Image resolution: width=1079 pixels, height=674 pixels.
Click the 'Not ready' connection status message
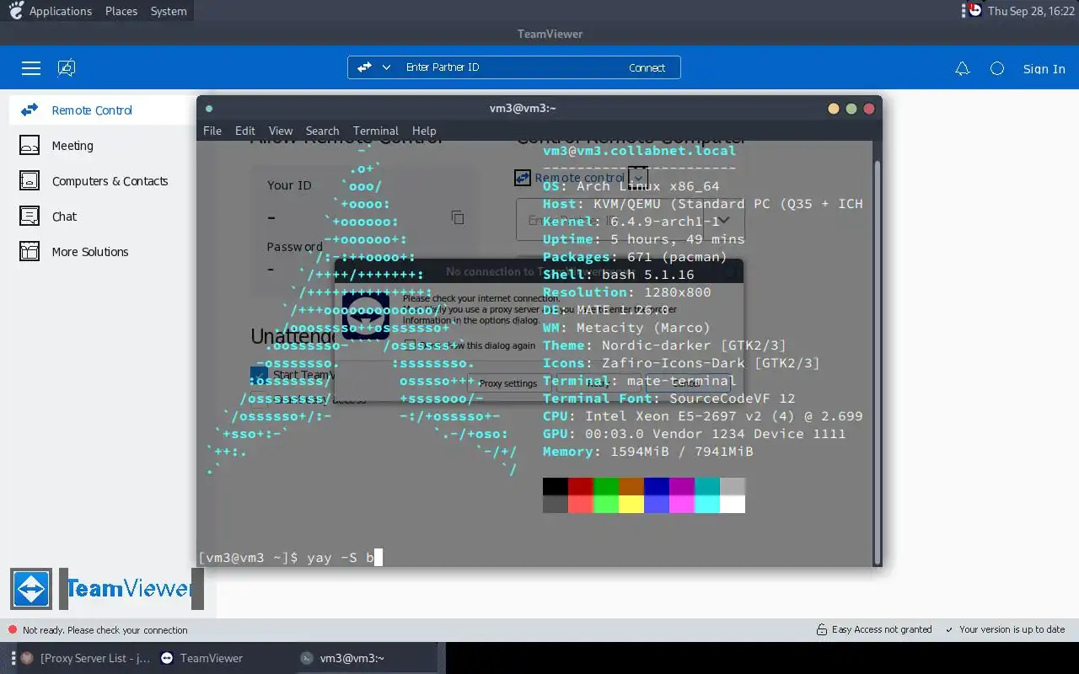(x=105, y=630)
